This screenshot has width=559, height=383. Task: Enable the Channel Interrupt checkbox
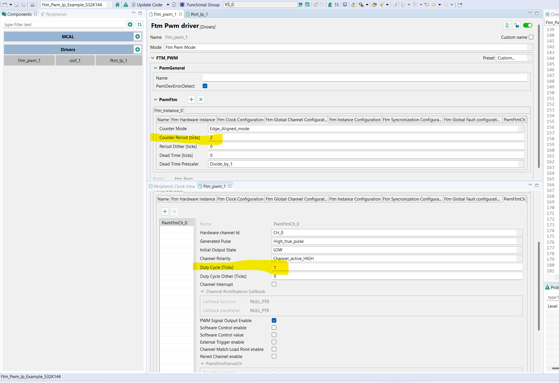274,284
